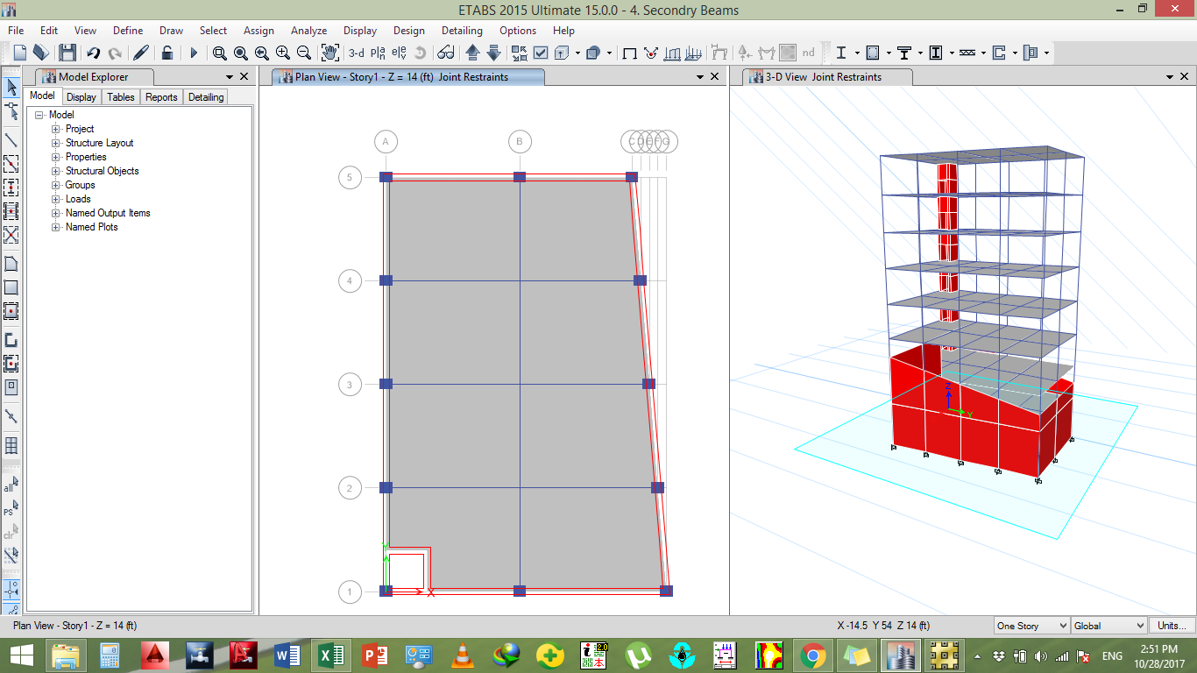Select Draw Rectangular Floor/Wall tool
This screenshot has width=1197, height=673.
click(12, 287)
